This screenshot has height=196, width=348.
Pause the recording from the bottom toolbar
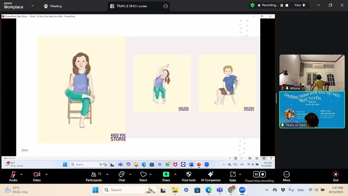256,174
